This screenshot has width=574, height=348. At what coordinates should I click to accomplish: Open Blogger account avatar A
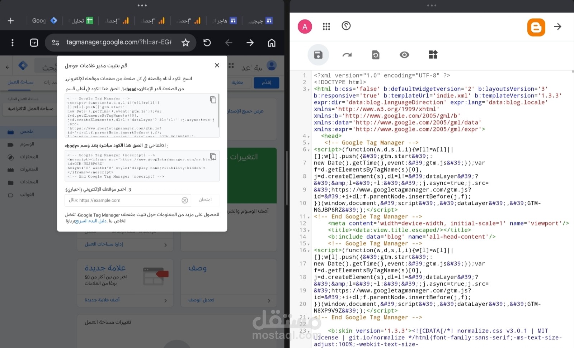[x=305, y=27]
